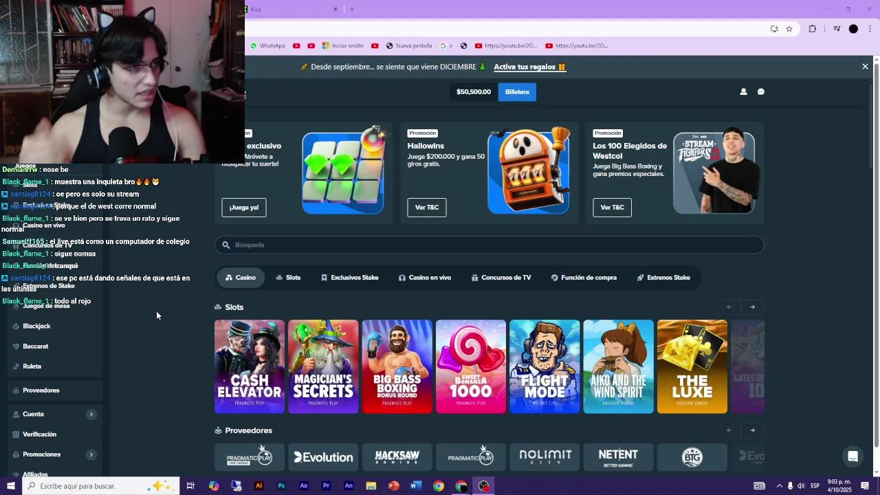Viewport: 880px width, 495px height.
Task: Open a new browser tab
Action: click(x=352, y=9)
